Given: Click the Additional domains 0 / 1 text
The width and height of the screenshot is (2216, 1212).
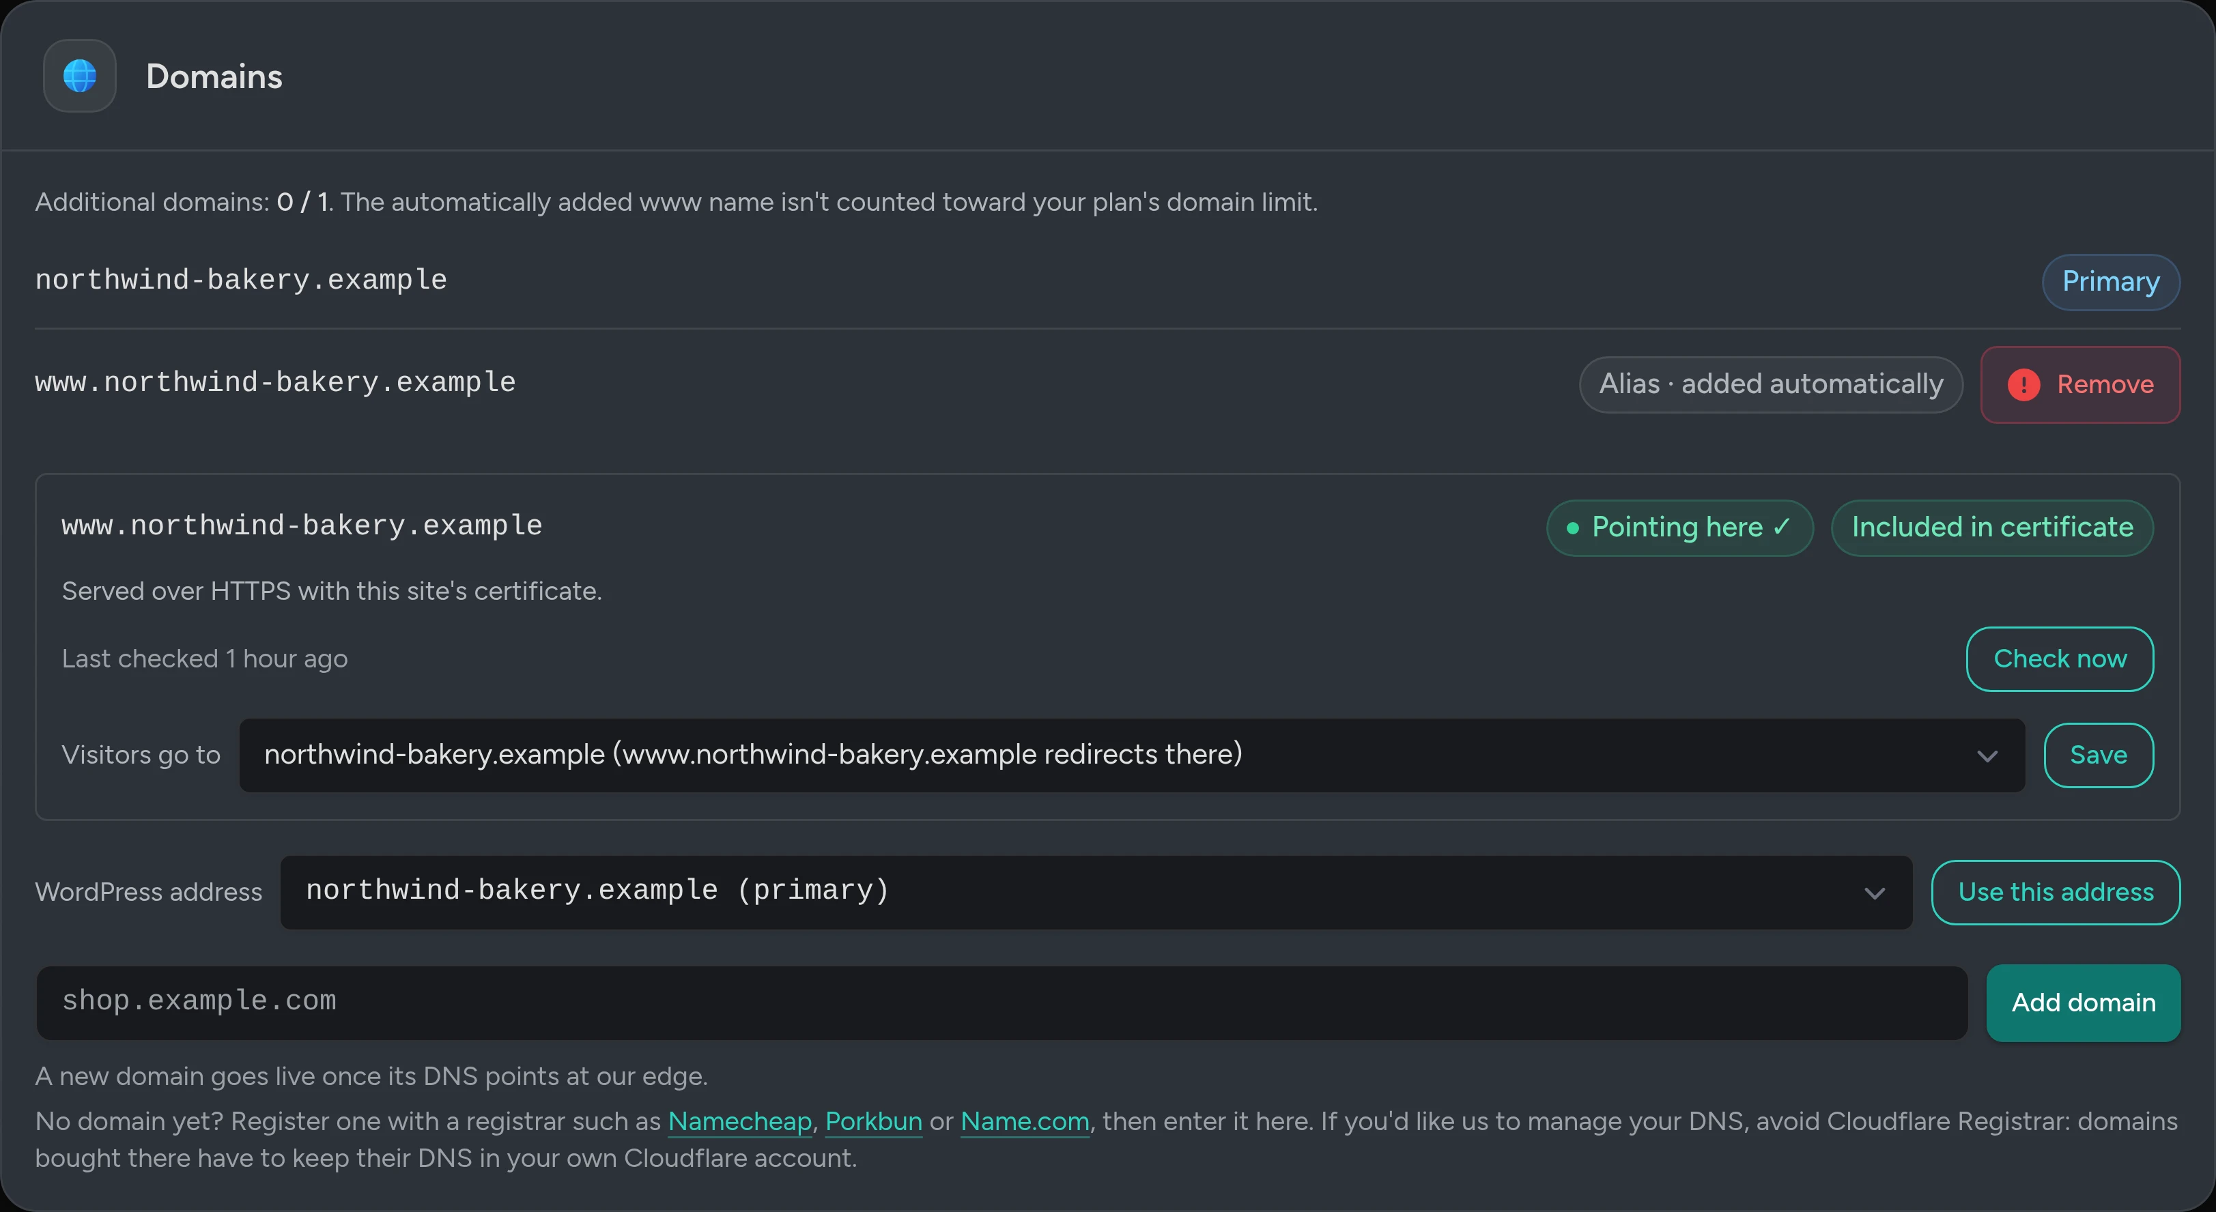Looking at the screenshot, I should click(x=182, y=202).
